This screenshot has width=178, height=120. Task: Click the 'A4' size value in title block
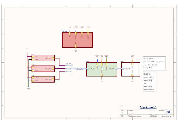point(123,113)
